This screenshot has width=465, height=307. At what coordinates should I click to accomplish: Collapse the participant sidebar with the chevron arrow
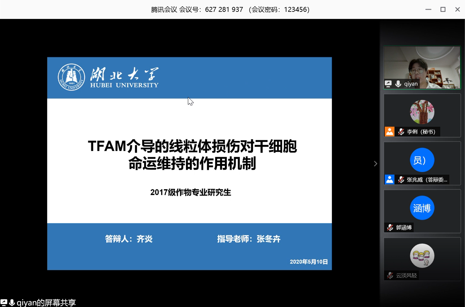click(375, 164)
